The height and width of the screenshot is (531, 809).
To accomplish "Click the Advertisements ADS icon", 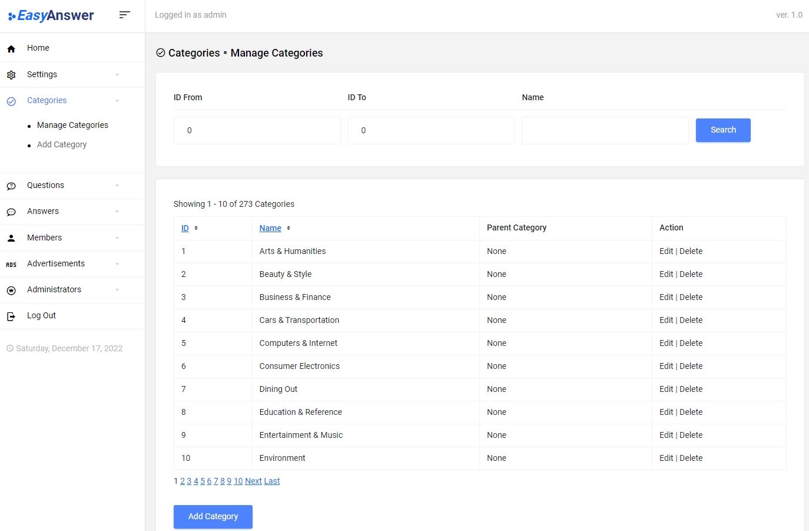I will coord(11,265).
